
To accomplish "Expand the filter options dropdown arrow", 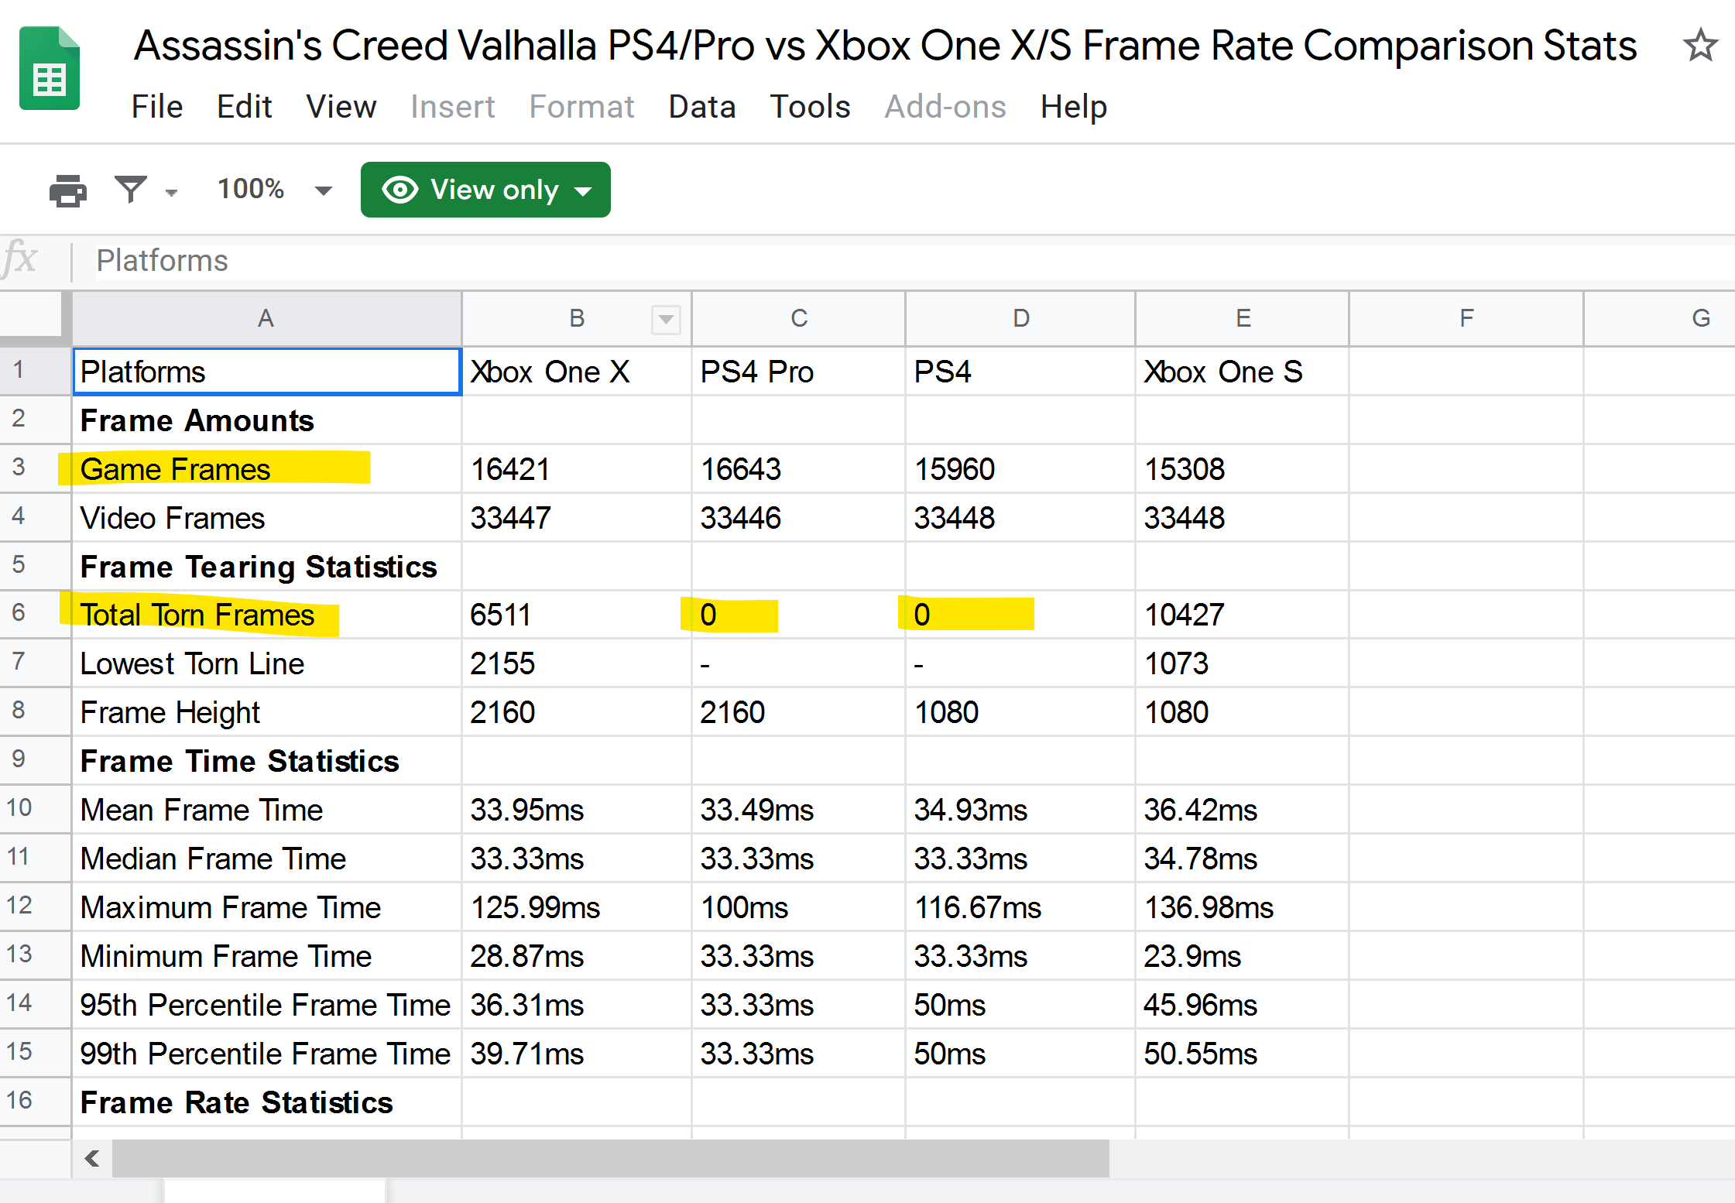I will [x=171, y=191].
